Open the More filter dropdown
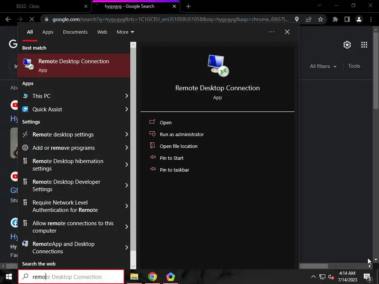 (125, 32)
